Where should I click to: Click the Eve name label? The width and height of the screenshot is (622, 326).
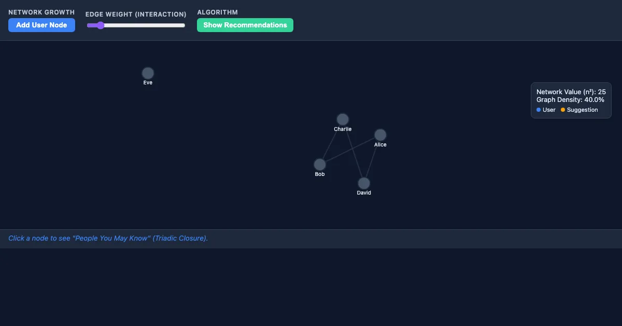point(148,83)
